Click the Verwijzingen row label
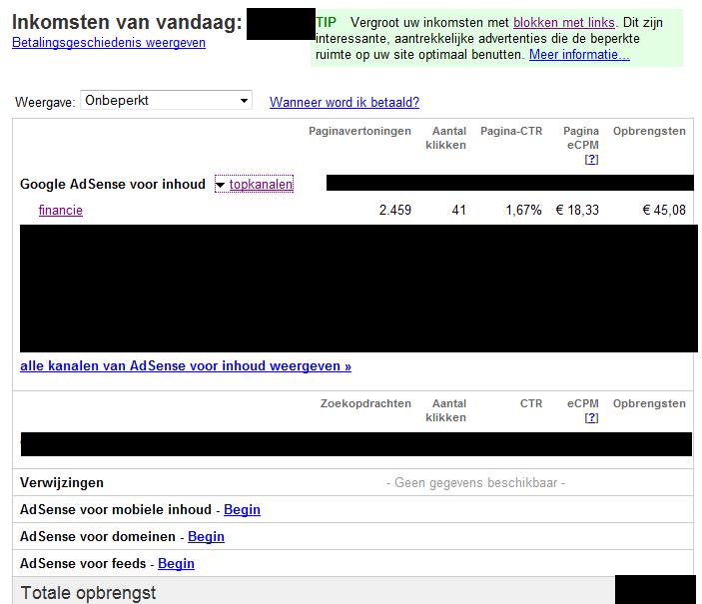Image resolution: width=702 pixels, height=604 pixels. point(62,482)
